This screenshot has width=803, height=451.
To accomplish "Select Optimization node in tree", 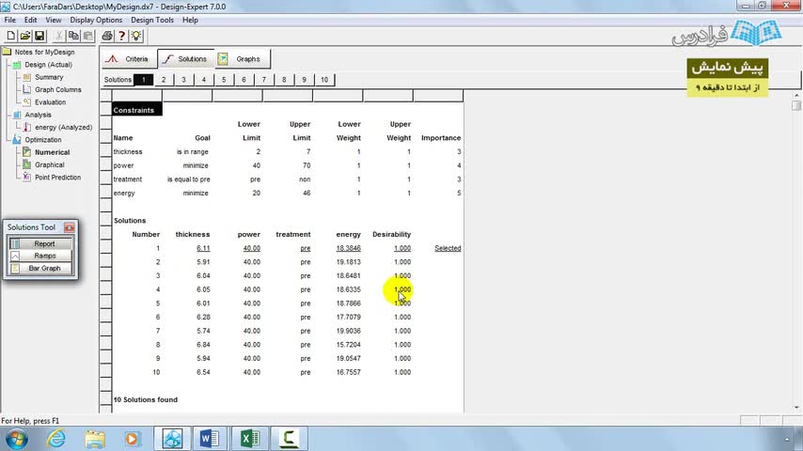I will pos(43,140).
